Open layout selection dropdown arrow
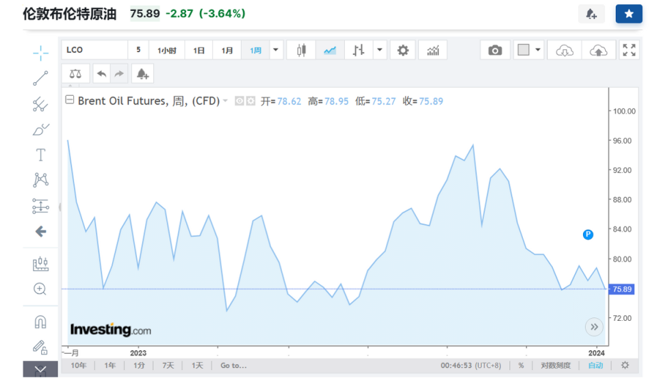Image resolution: width=657 pixels, height=381 pixels. coord(538,50)
